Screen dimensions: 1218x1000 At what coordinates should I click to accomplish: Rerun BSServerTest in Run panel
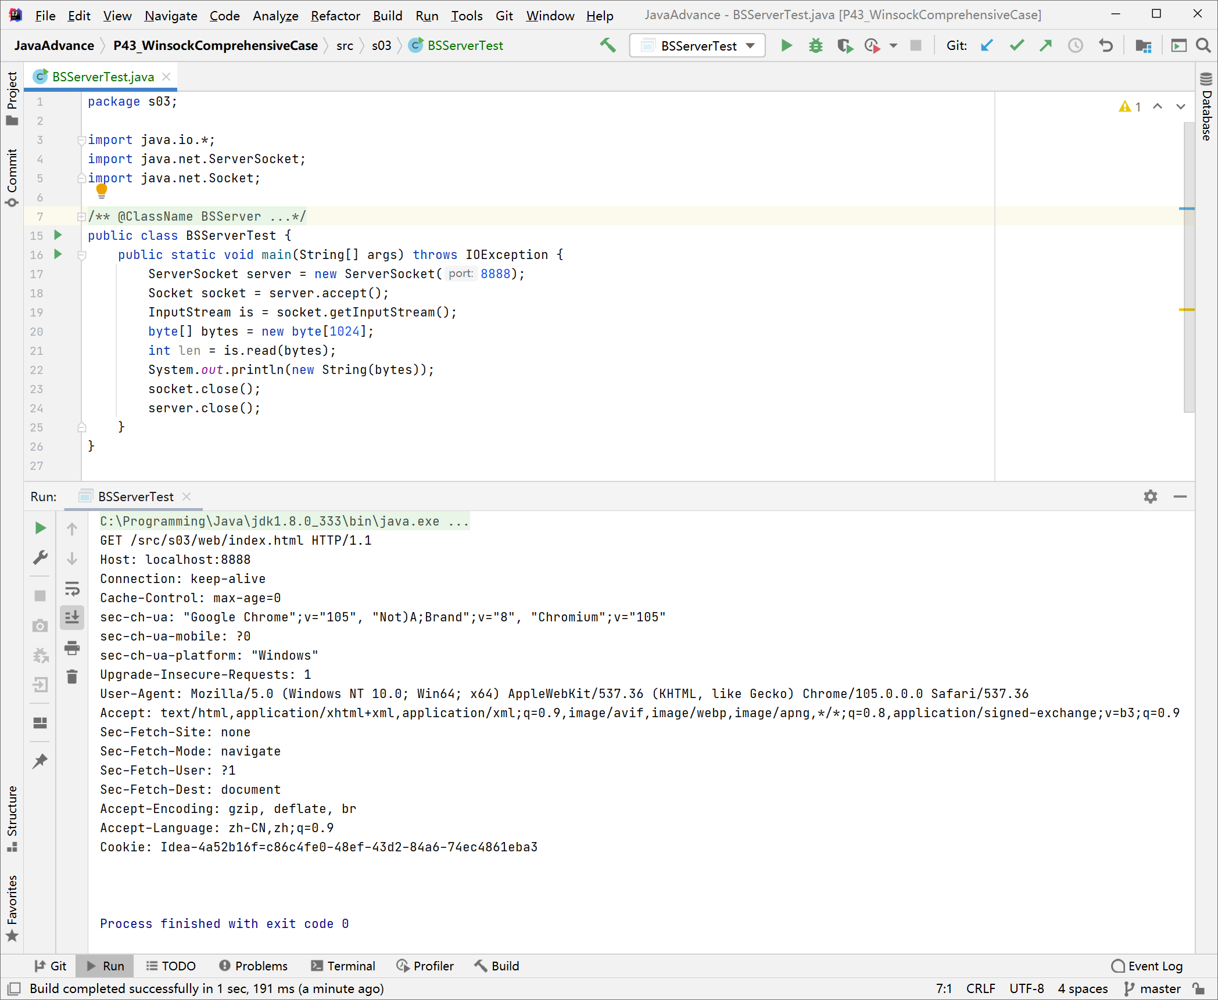[40, 528]
